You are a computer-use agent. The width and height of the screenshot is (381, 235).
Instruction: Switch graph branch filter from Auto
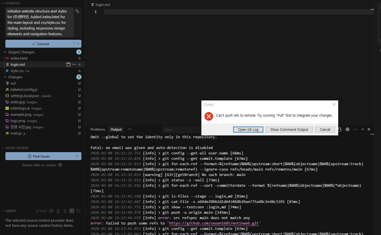41,211
